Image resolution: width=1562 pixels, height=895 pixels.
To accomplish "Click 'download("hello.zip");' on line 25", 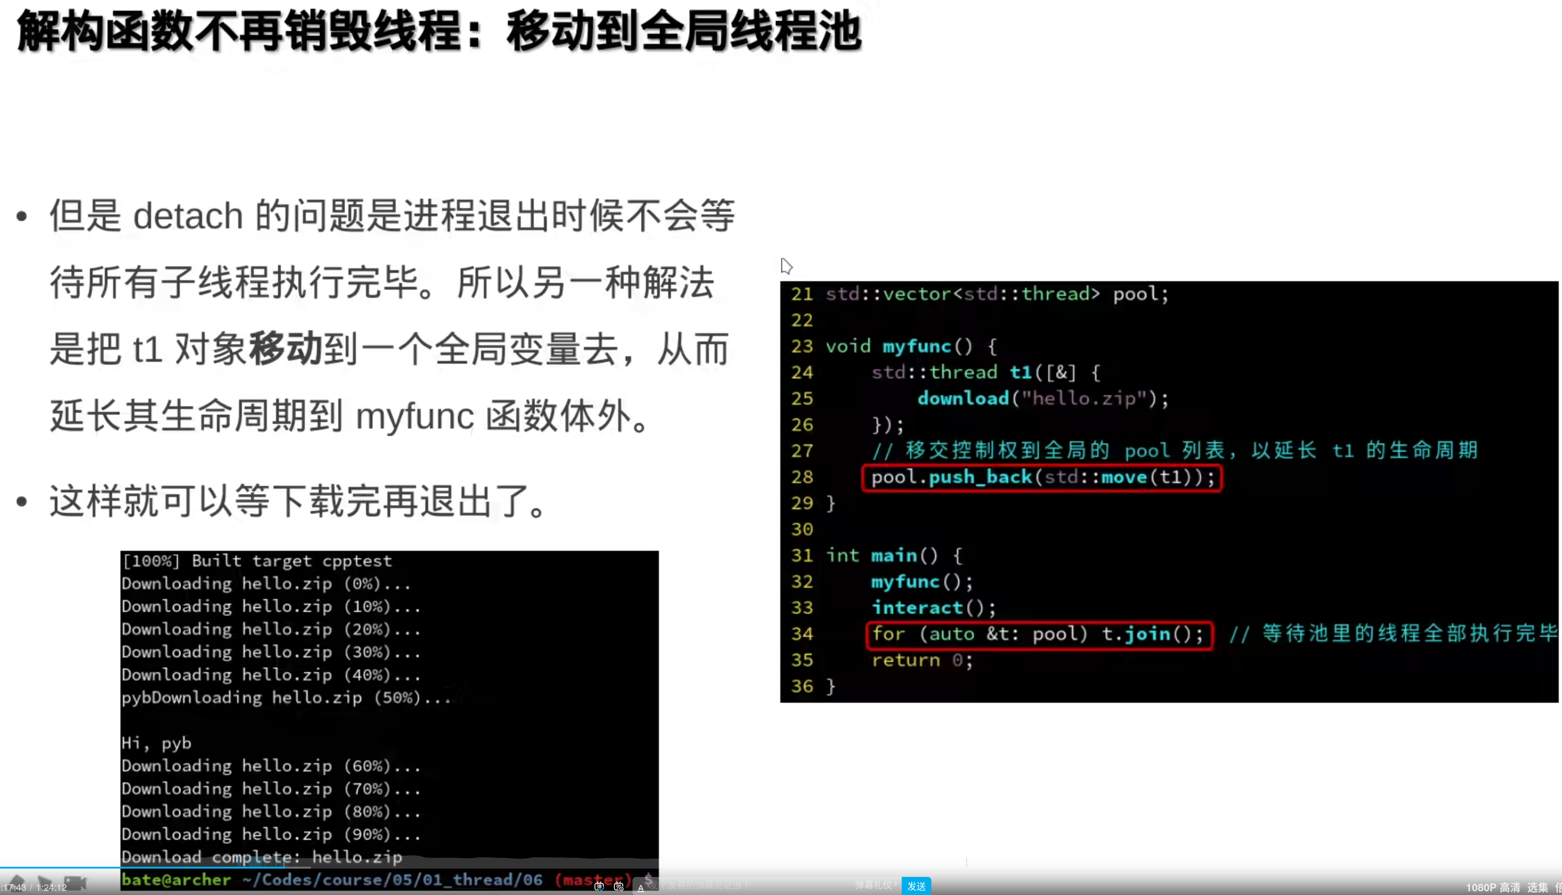I will [1043, 398].
